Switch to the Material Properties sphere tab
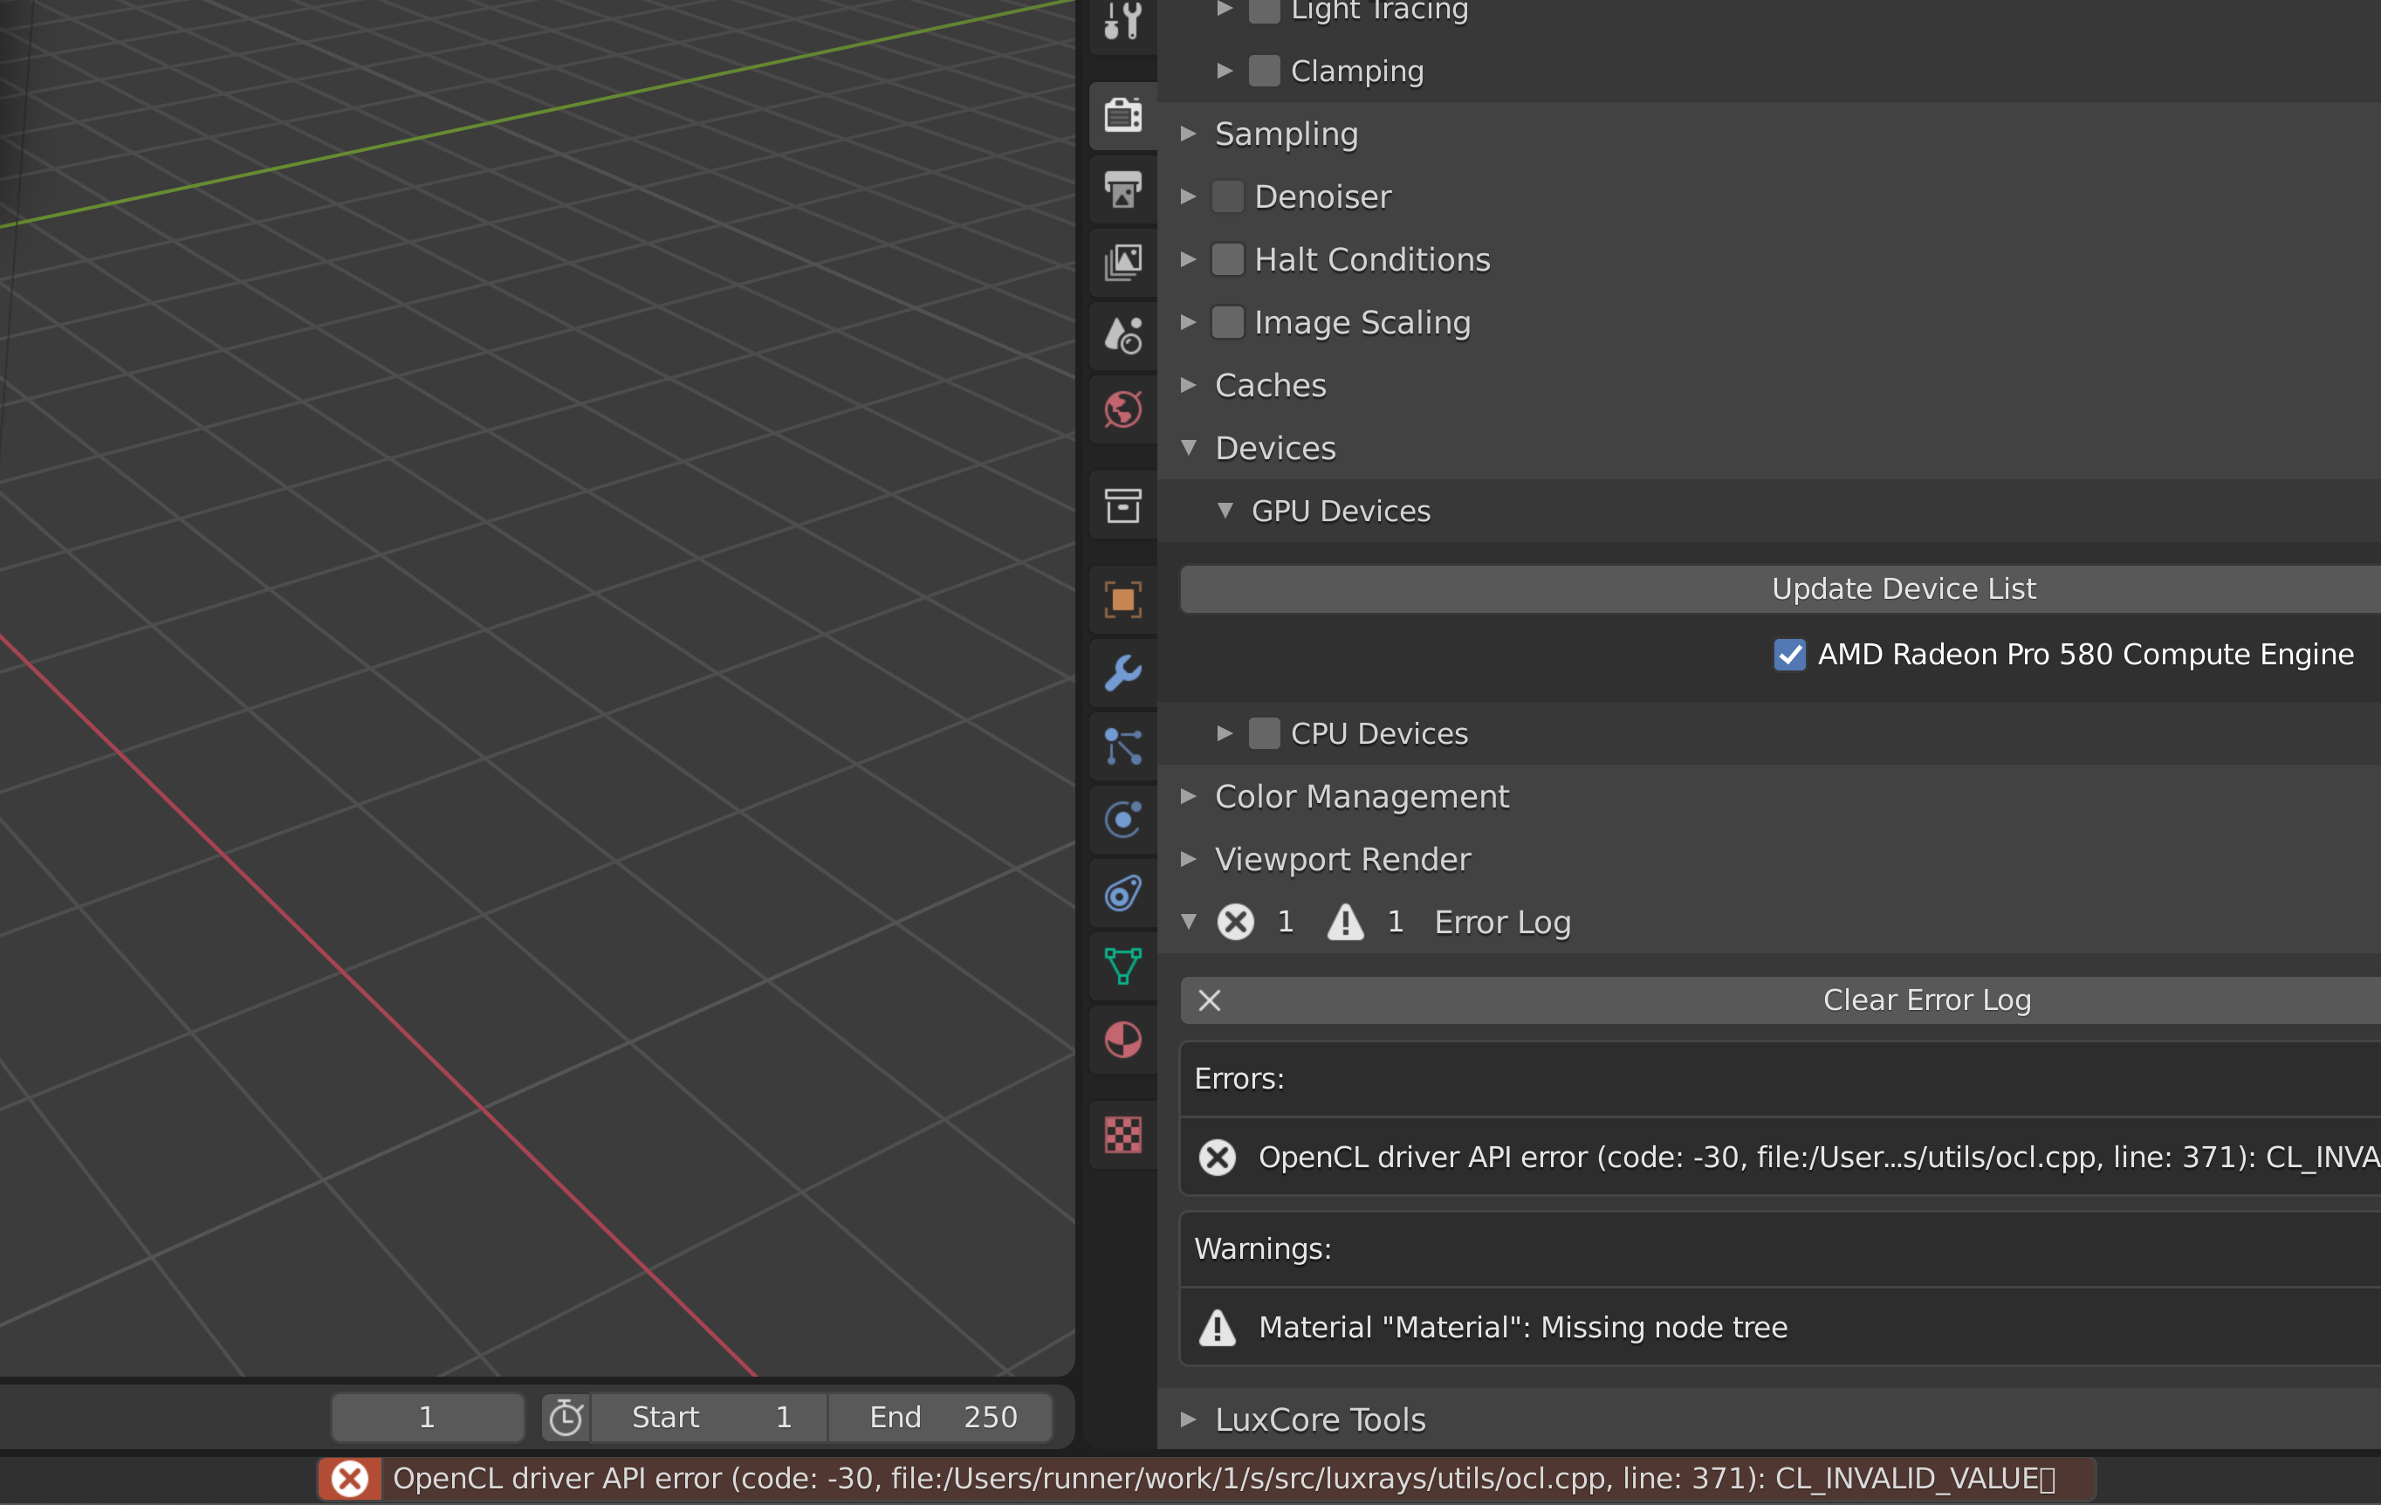The width and height of the screenshot is (2381, 1505). coord(1122,1038)
